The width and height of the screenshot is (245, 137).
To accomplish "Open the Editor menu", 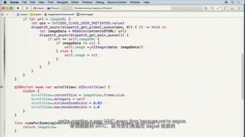I will (75, 2).
